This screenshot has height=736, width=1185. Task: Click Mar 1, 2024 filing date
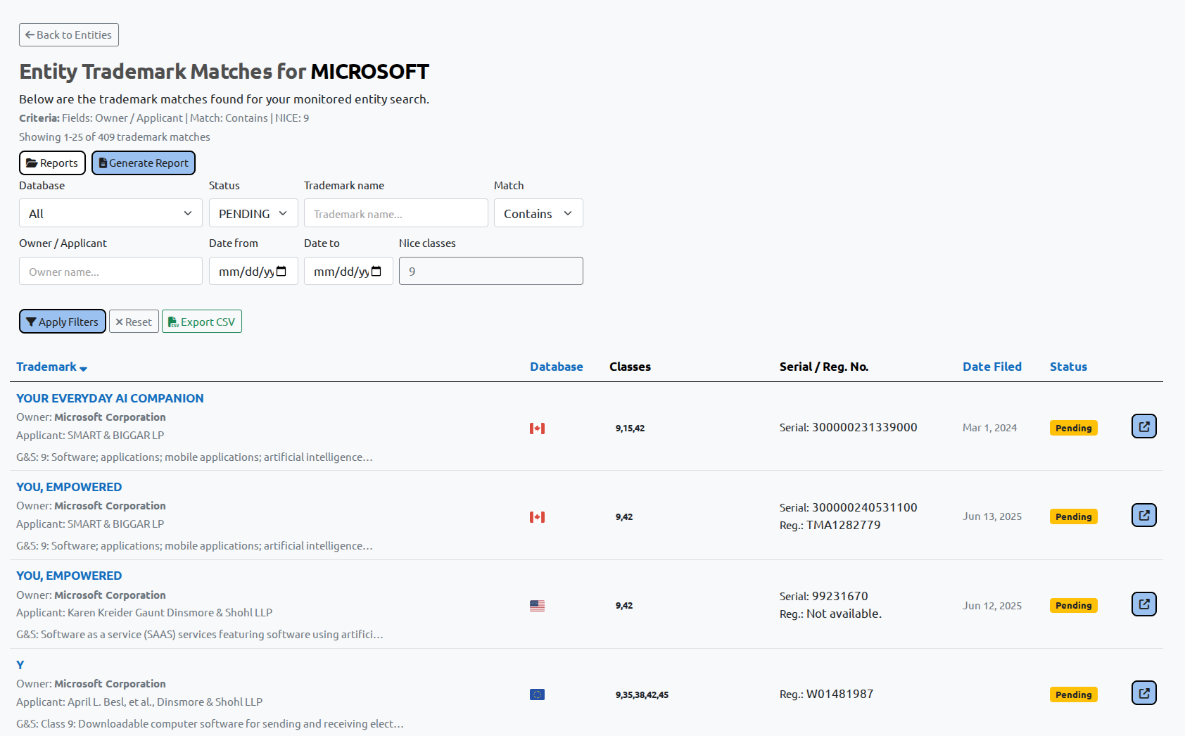point(989,428)
